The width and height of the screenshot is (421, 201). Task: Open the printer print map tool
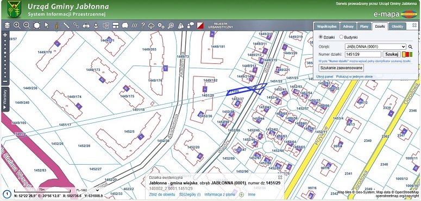click(86, 25)
